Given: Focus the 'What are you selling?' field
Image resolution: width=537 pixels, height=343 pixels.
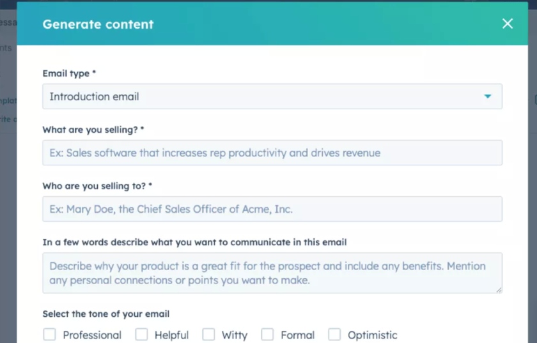Looking at the screenshot, I should click(x=272, y=153).
